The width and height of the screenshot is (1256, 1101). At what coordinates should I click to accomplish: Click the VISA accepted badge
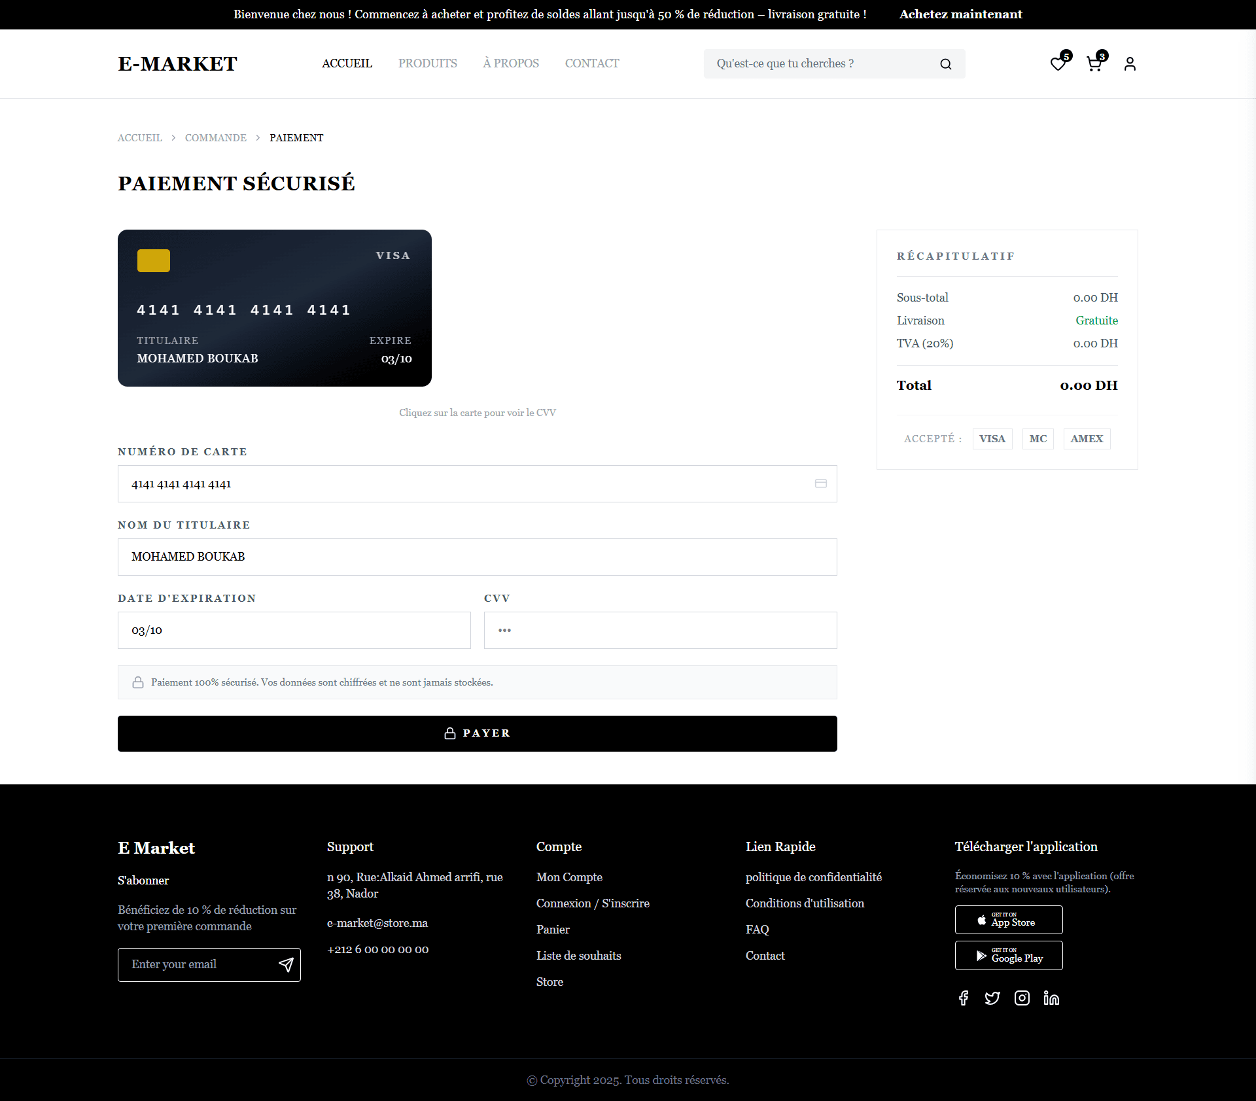pos(992,439)
